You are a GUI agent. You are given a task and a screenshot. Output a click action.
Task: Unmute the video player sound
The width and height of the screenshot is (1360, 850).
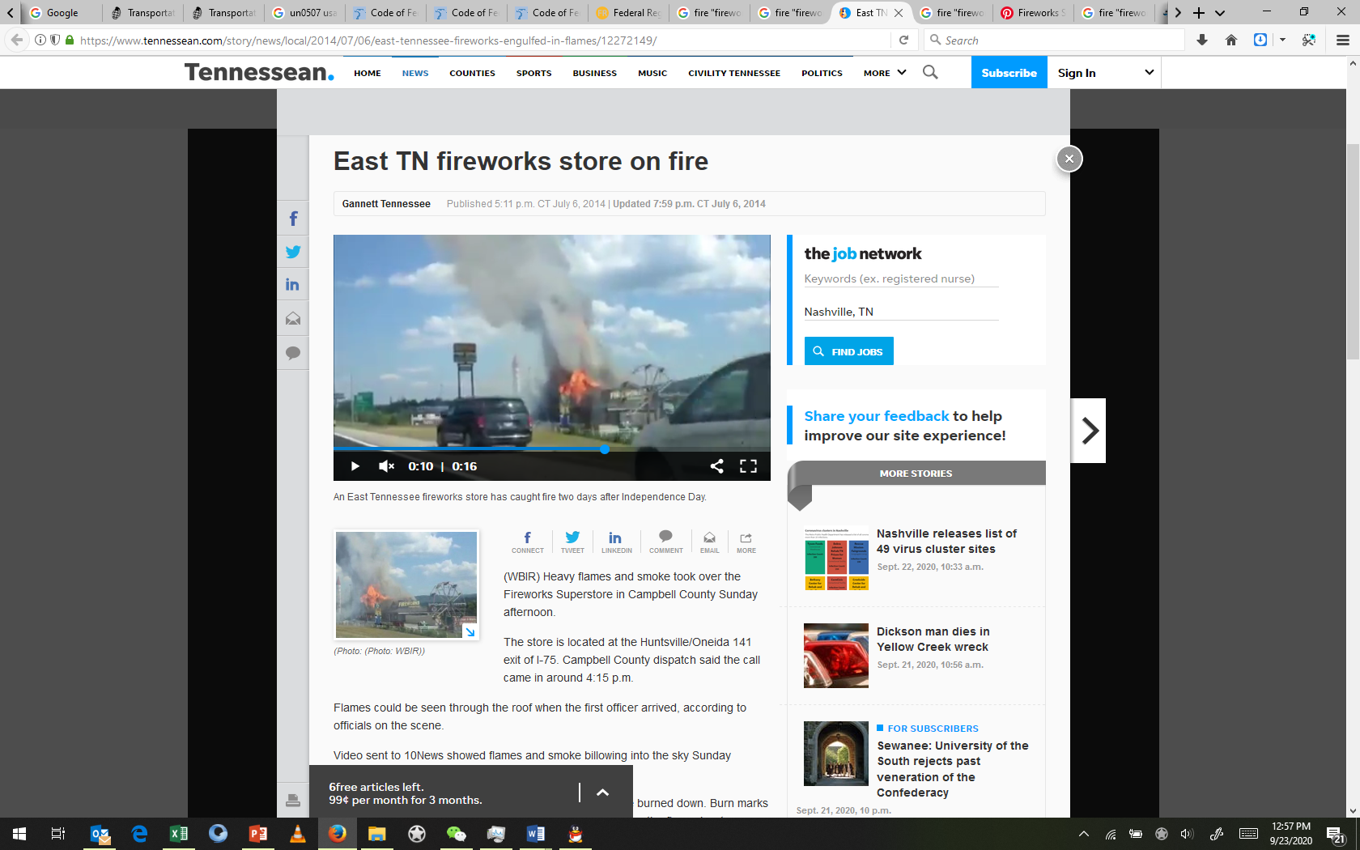386,466
